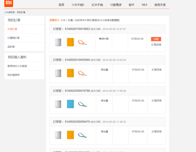The height and width of the screenshot is (152, 196).
Task: Open 訂單詳情 for order 5140520350009475
Action: point(156,131)
